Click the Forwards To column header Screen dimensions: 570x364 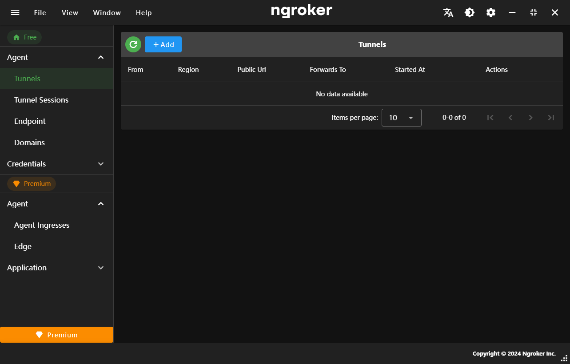(x=328, y=70)
